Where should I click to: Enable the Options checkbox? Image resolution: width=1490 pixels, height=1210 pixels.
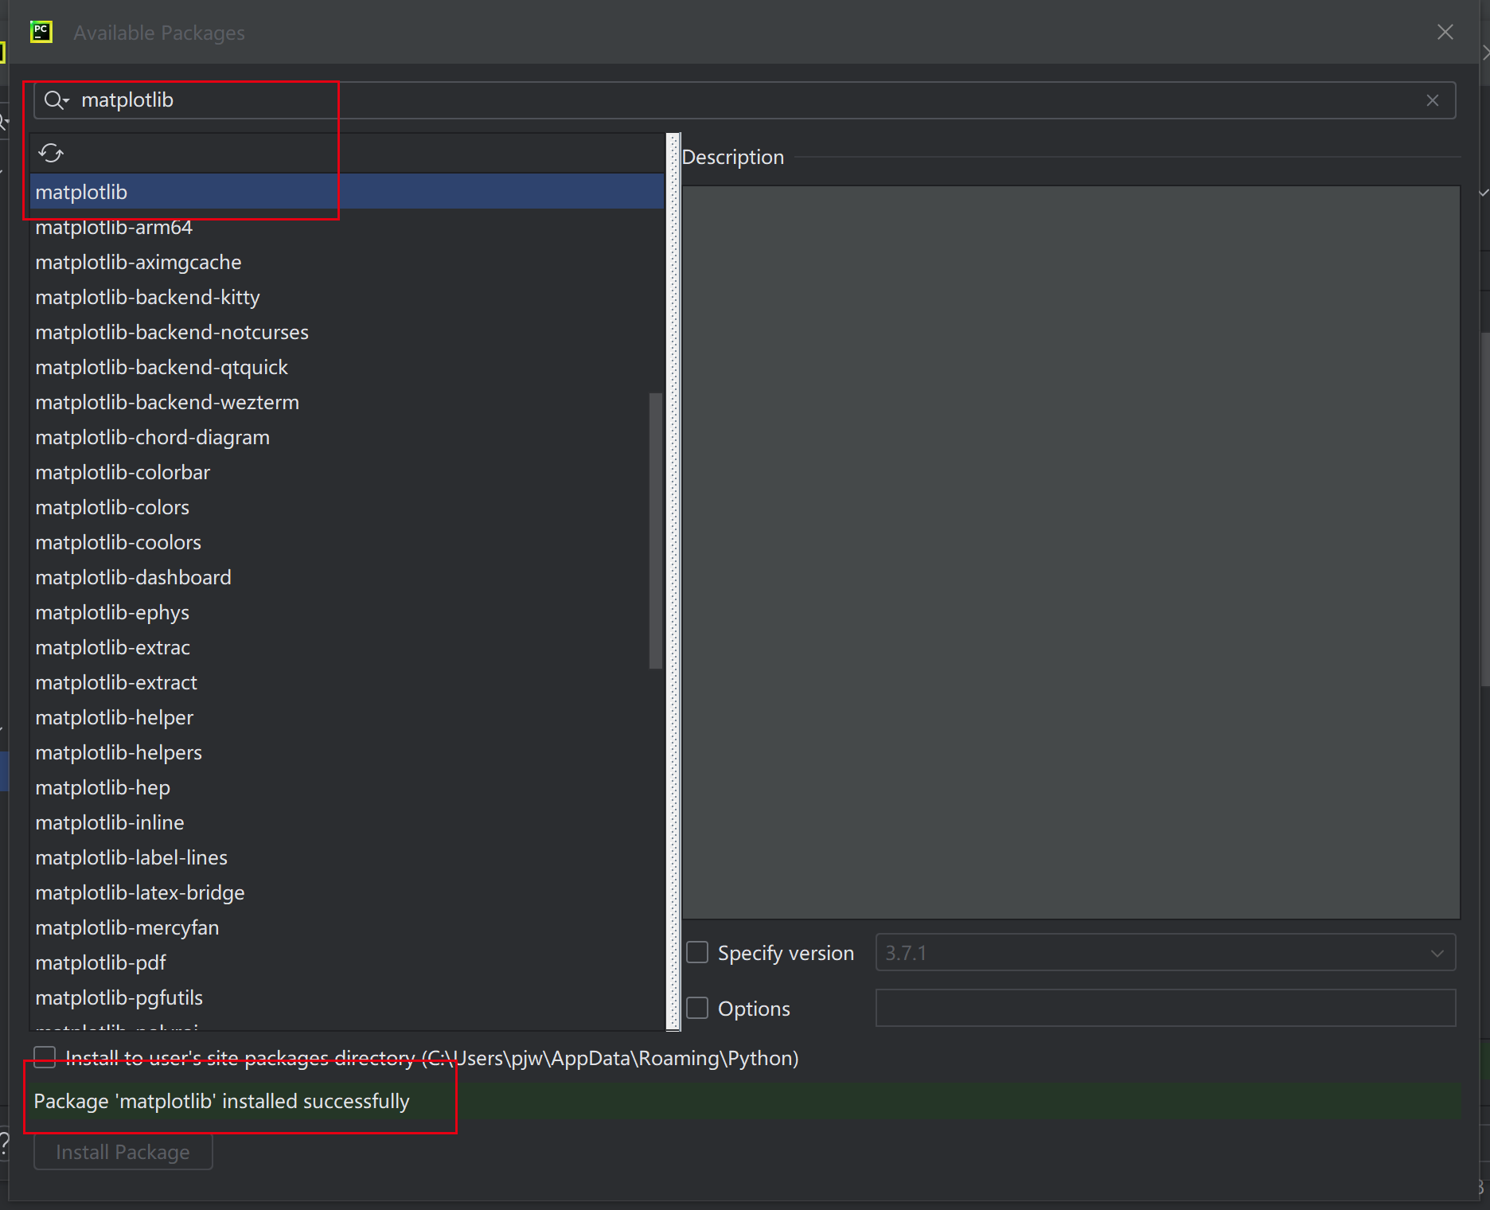[x=697, y=1008]
